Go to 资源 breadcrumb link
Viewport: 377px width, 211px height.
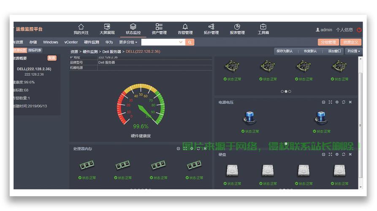point(74,51)
